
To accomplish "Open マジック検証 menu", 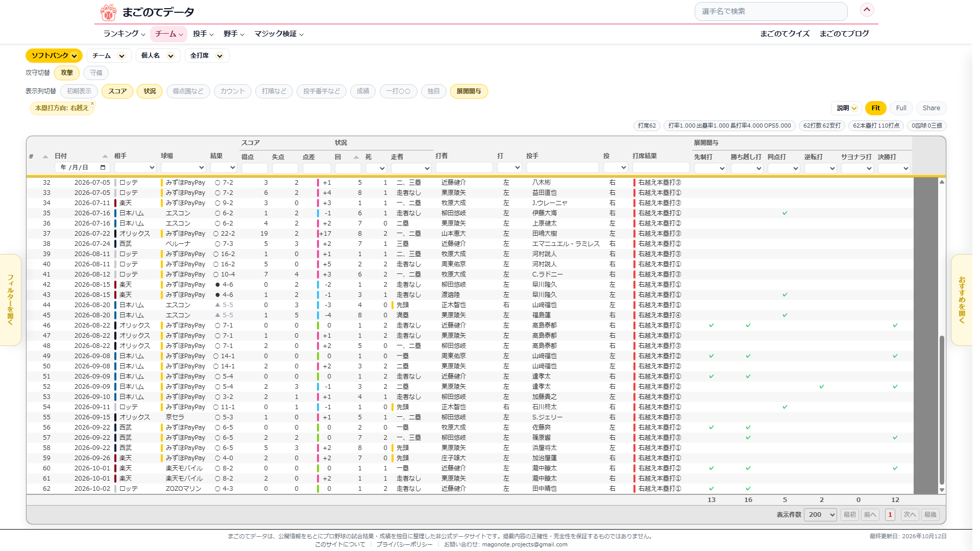I will coord(279,34).
